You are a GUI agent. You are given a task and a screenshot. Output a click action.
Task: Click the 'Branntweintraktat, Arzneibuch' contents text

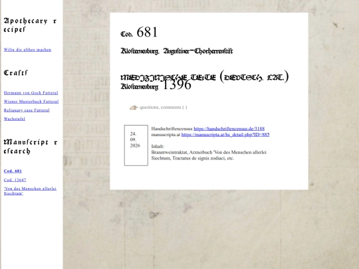[209, 155]
